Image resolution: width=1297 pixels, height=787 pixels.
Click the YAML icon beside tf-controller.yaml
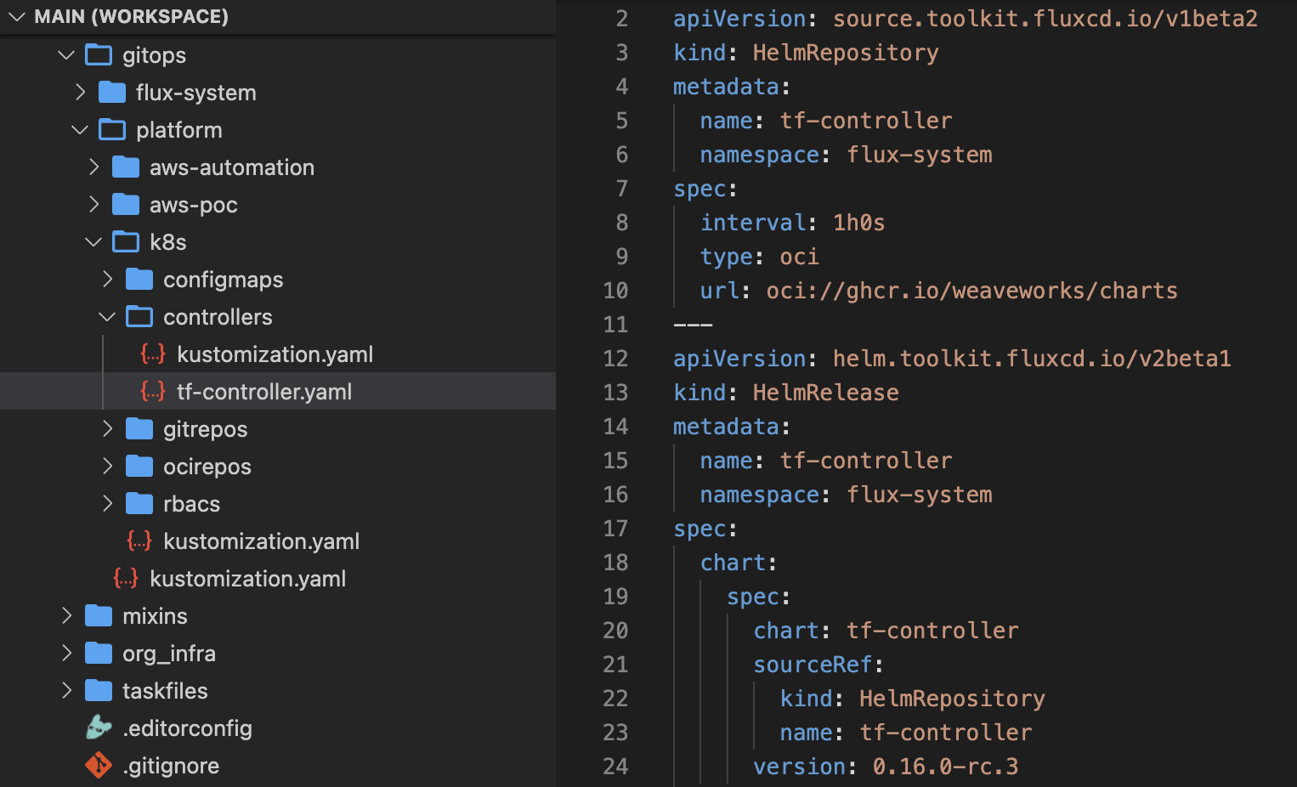pos(153,391)
